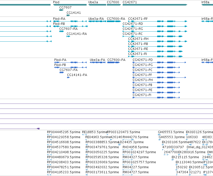The width and height of the screenshot is (213, 176).
Task: Click the CG42671-PH protein label
Action: (x=143, y=80)
